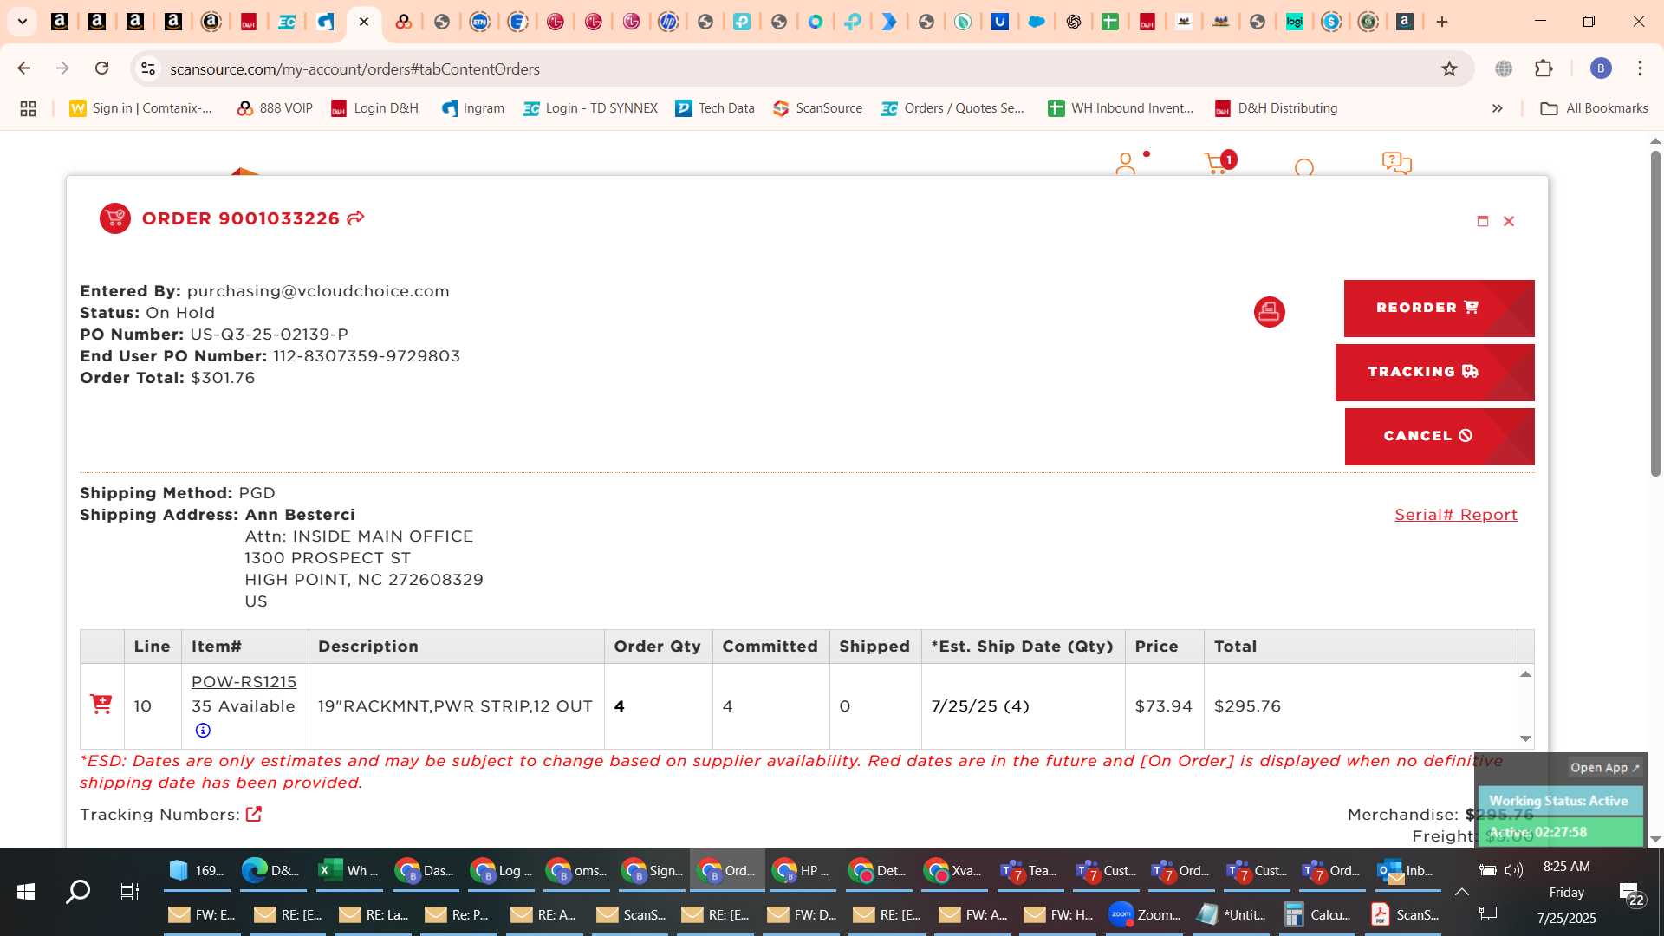Open Tracking Numbers external link icon
The width and height of the screenshot is (1664, 936).
[254, 814]
